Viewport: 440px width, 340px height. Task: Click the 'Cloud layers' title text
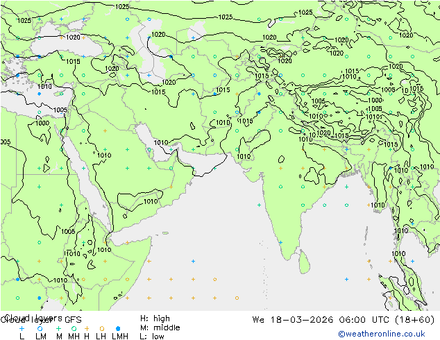pyautogui.click(x=34, y=318)
